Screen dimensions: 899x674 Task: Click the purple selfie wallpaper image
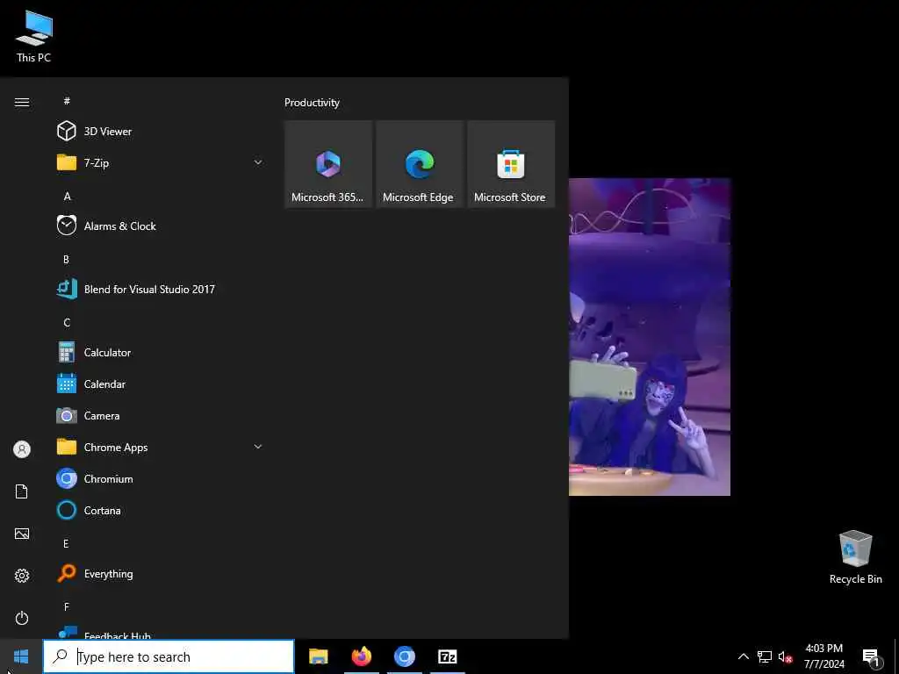pos(650,337)
